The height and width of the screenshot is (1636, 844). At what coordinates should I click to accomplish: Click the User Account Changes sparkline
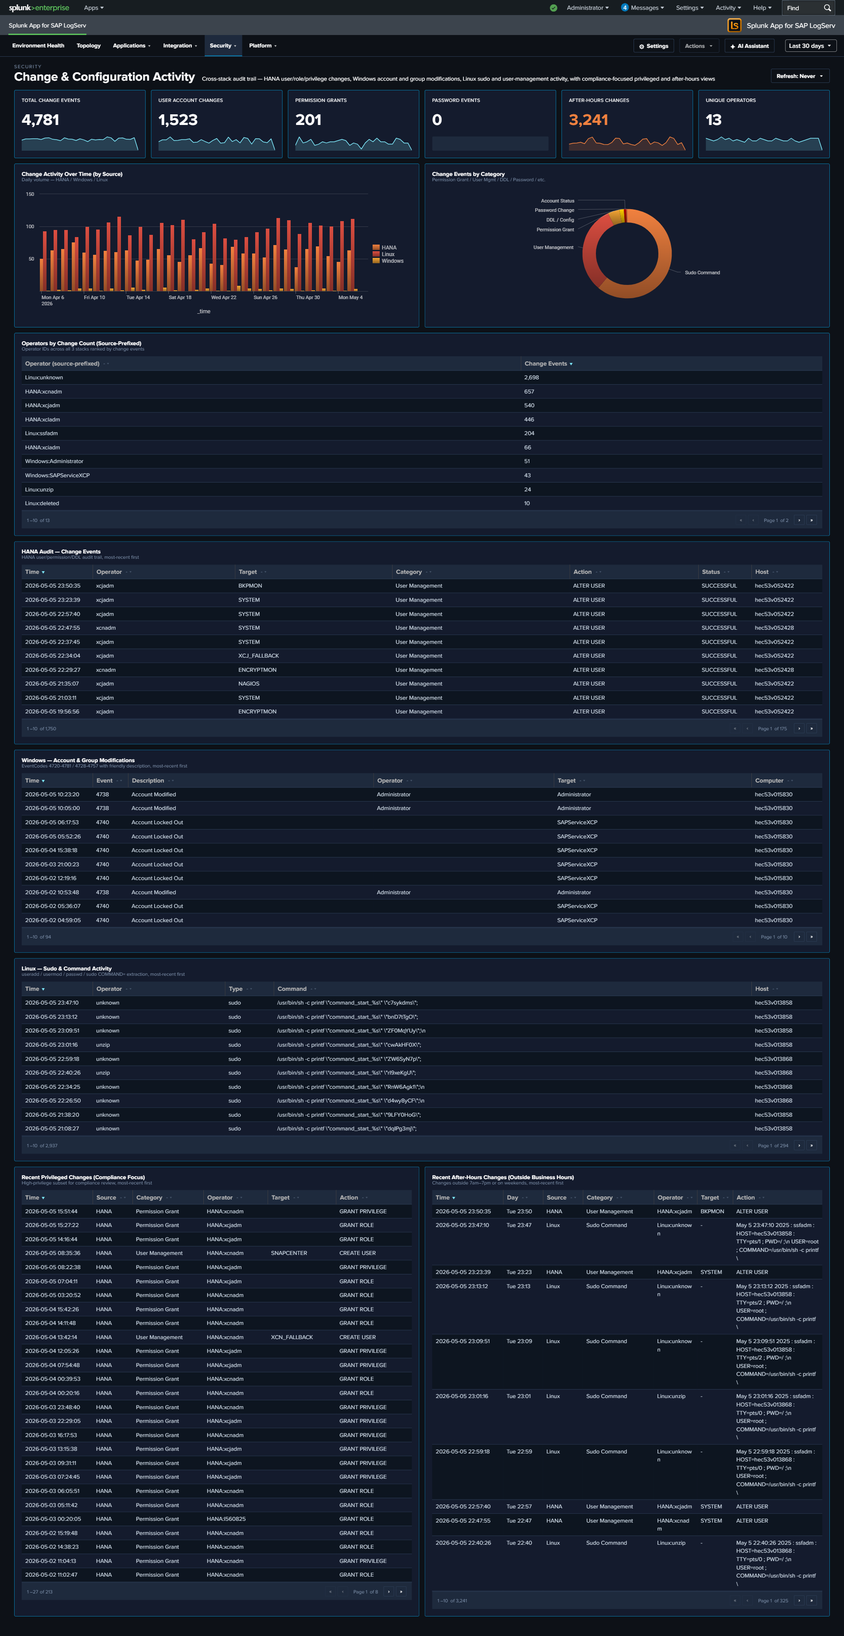[x=216, y=143]
